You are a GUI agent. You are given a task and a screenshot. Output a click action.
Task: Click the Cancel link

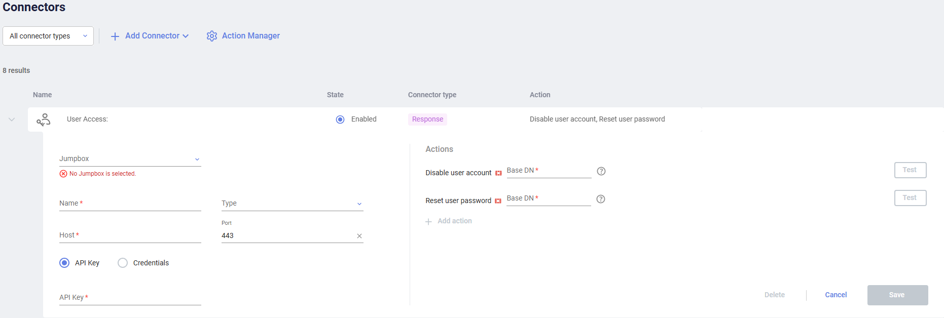tap(836, 295)
